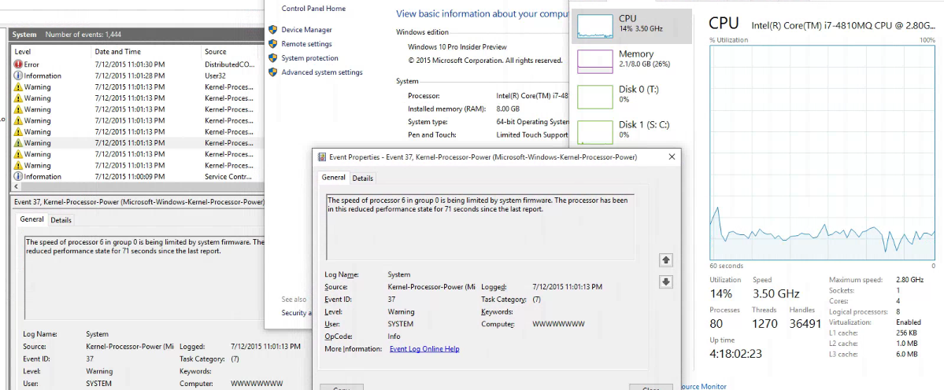Screen dimensions: 944x390
Task: Click the up arrow previous event button
Action: point(666,260)
